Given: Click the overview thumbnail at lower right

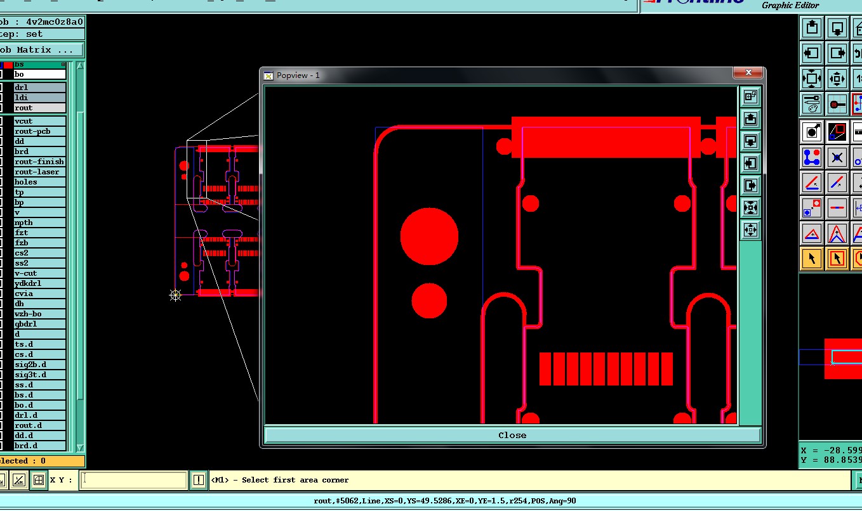Looking at the screenshot, I should (830, 358).
